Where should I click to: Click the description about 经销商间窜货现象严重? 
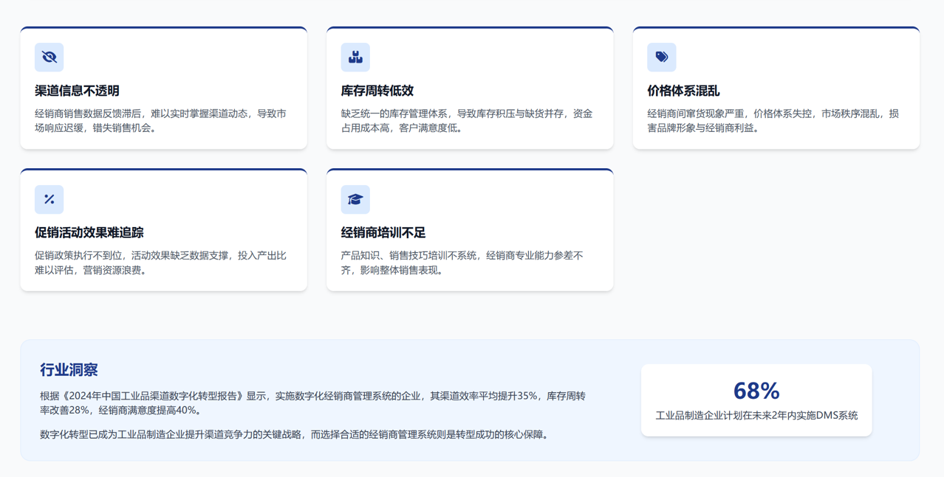773,121
